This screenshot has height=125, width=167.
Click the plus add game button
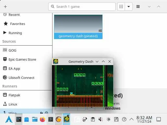(x=5, y=7)
